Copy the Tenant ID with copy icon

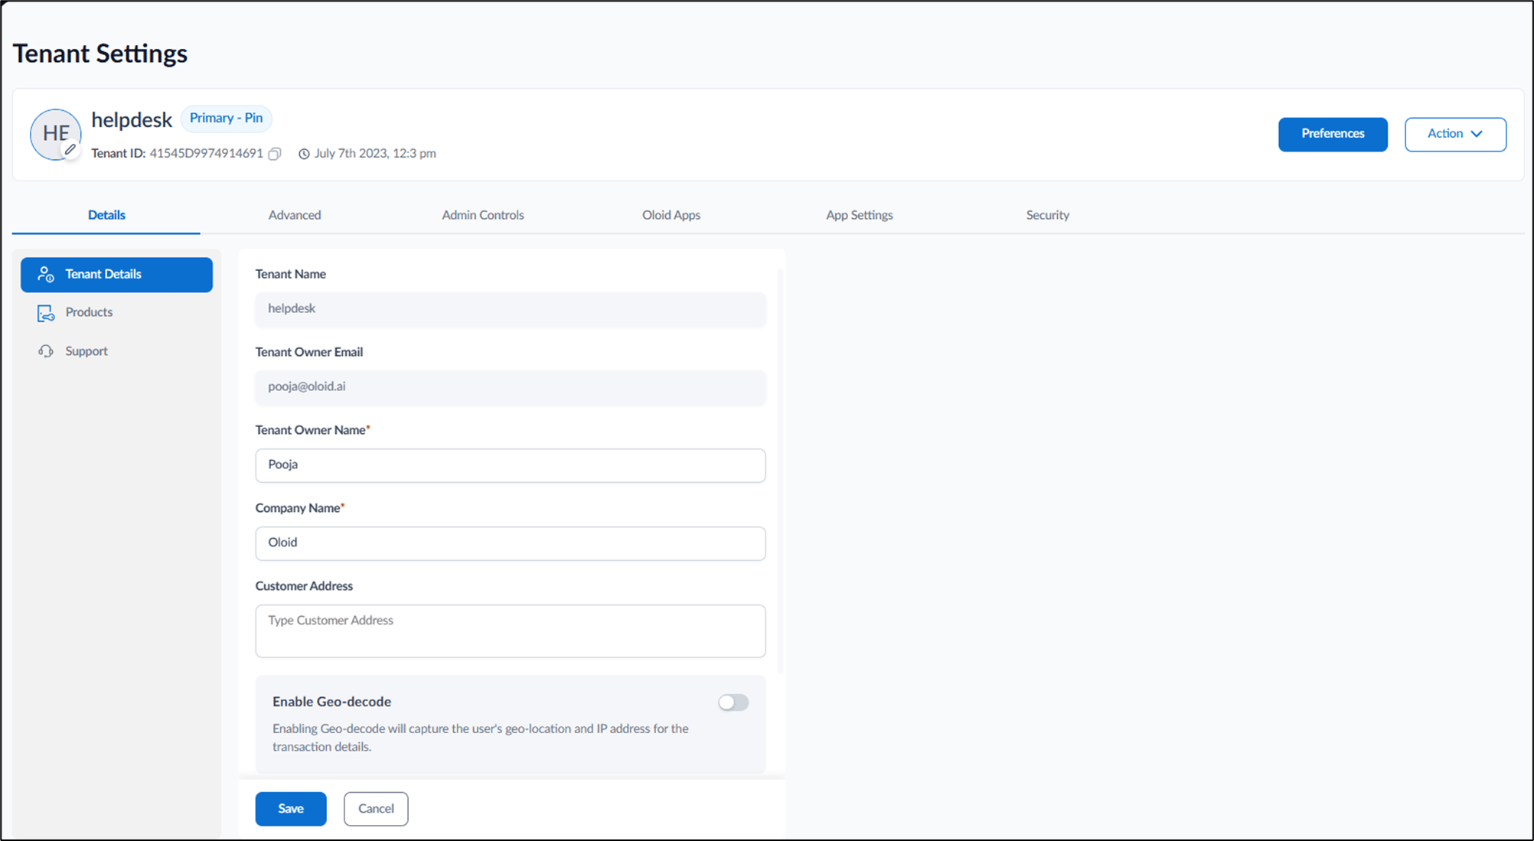click(x=275, y=154)
